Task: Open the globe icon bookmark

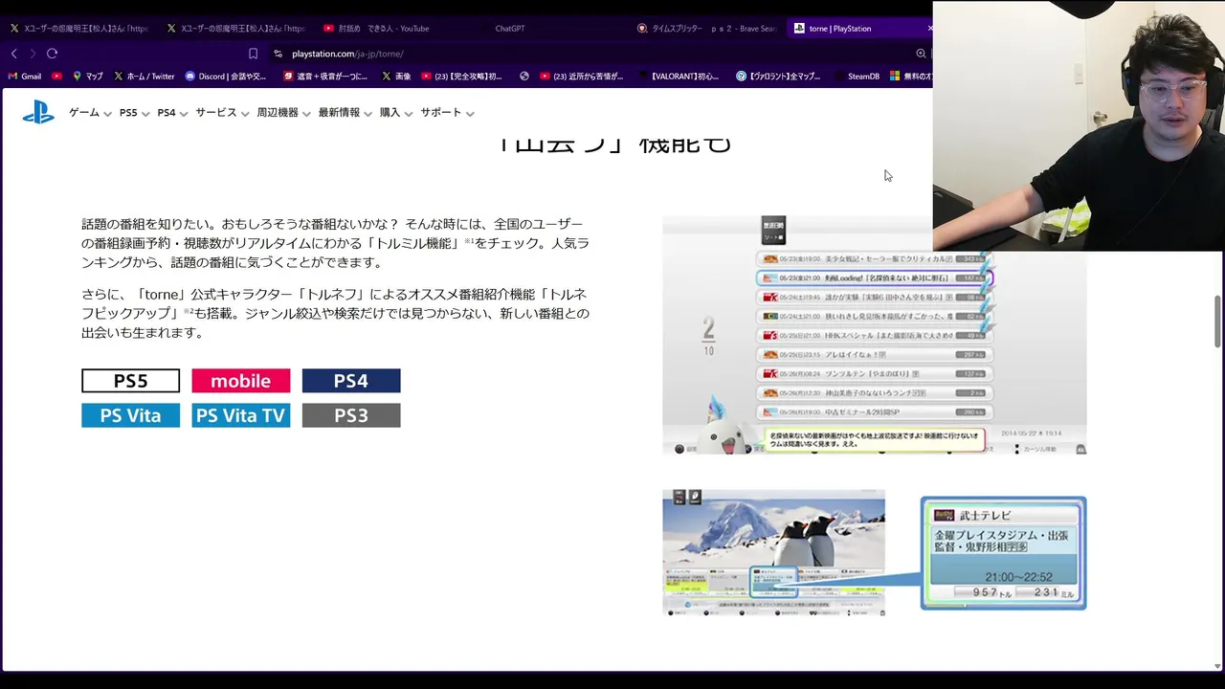Action: [524, 76]
